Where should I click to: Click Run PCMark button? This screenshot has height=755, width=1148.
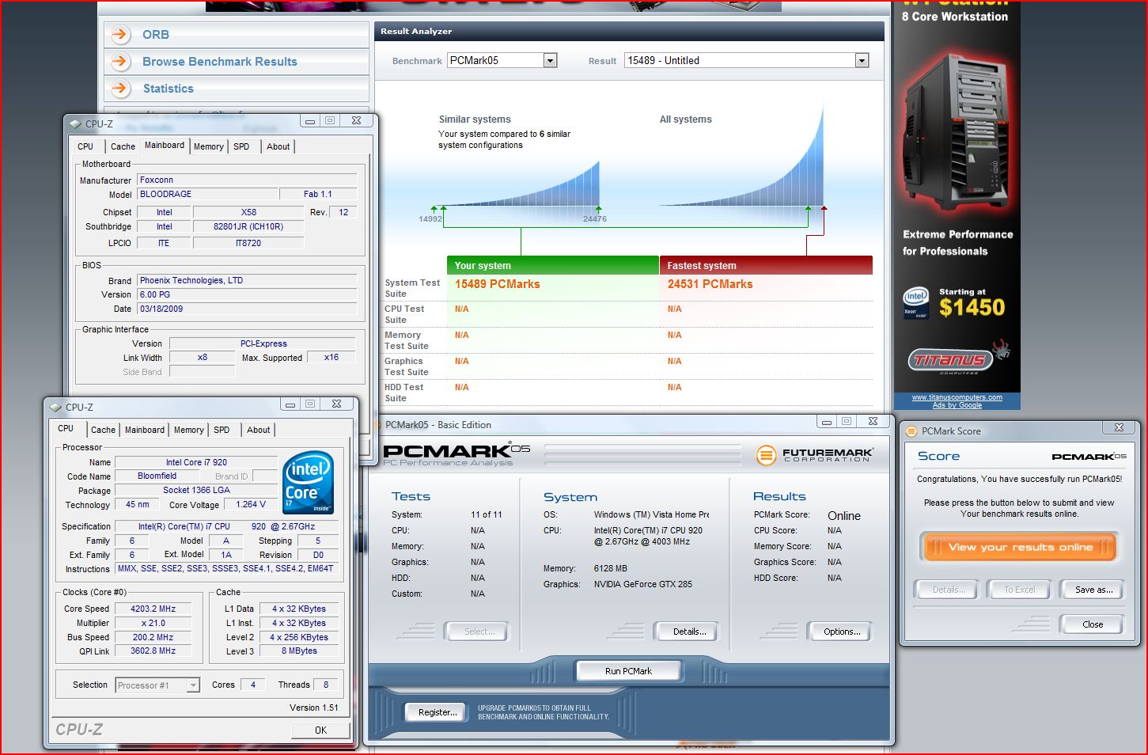click(628, 671)
